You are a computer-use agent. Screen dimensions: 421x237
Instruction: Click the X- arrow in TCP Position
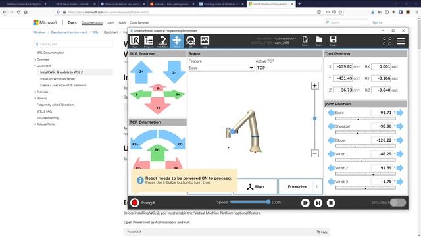pyautogui.click(x=158, y=88)
